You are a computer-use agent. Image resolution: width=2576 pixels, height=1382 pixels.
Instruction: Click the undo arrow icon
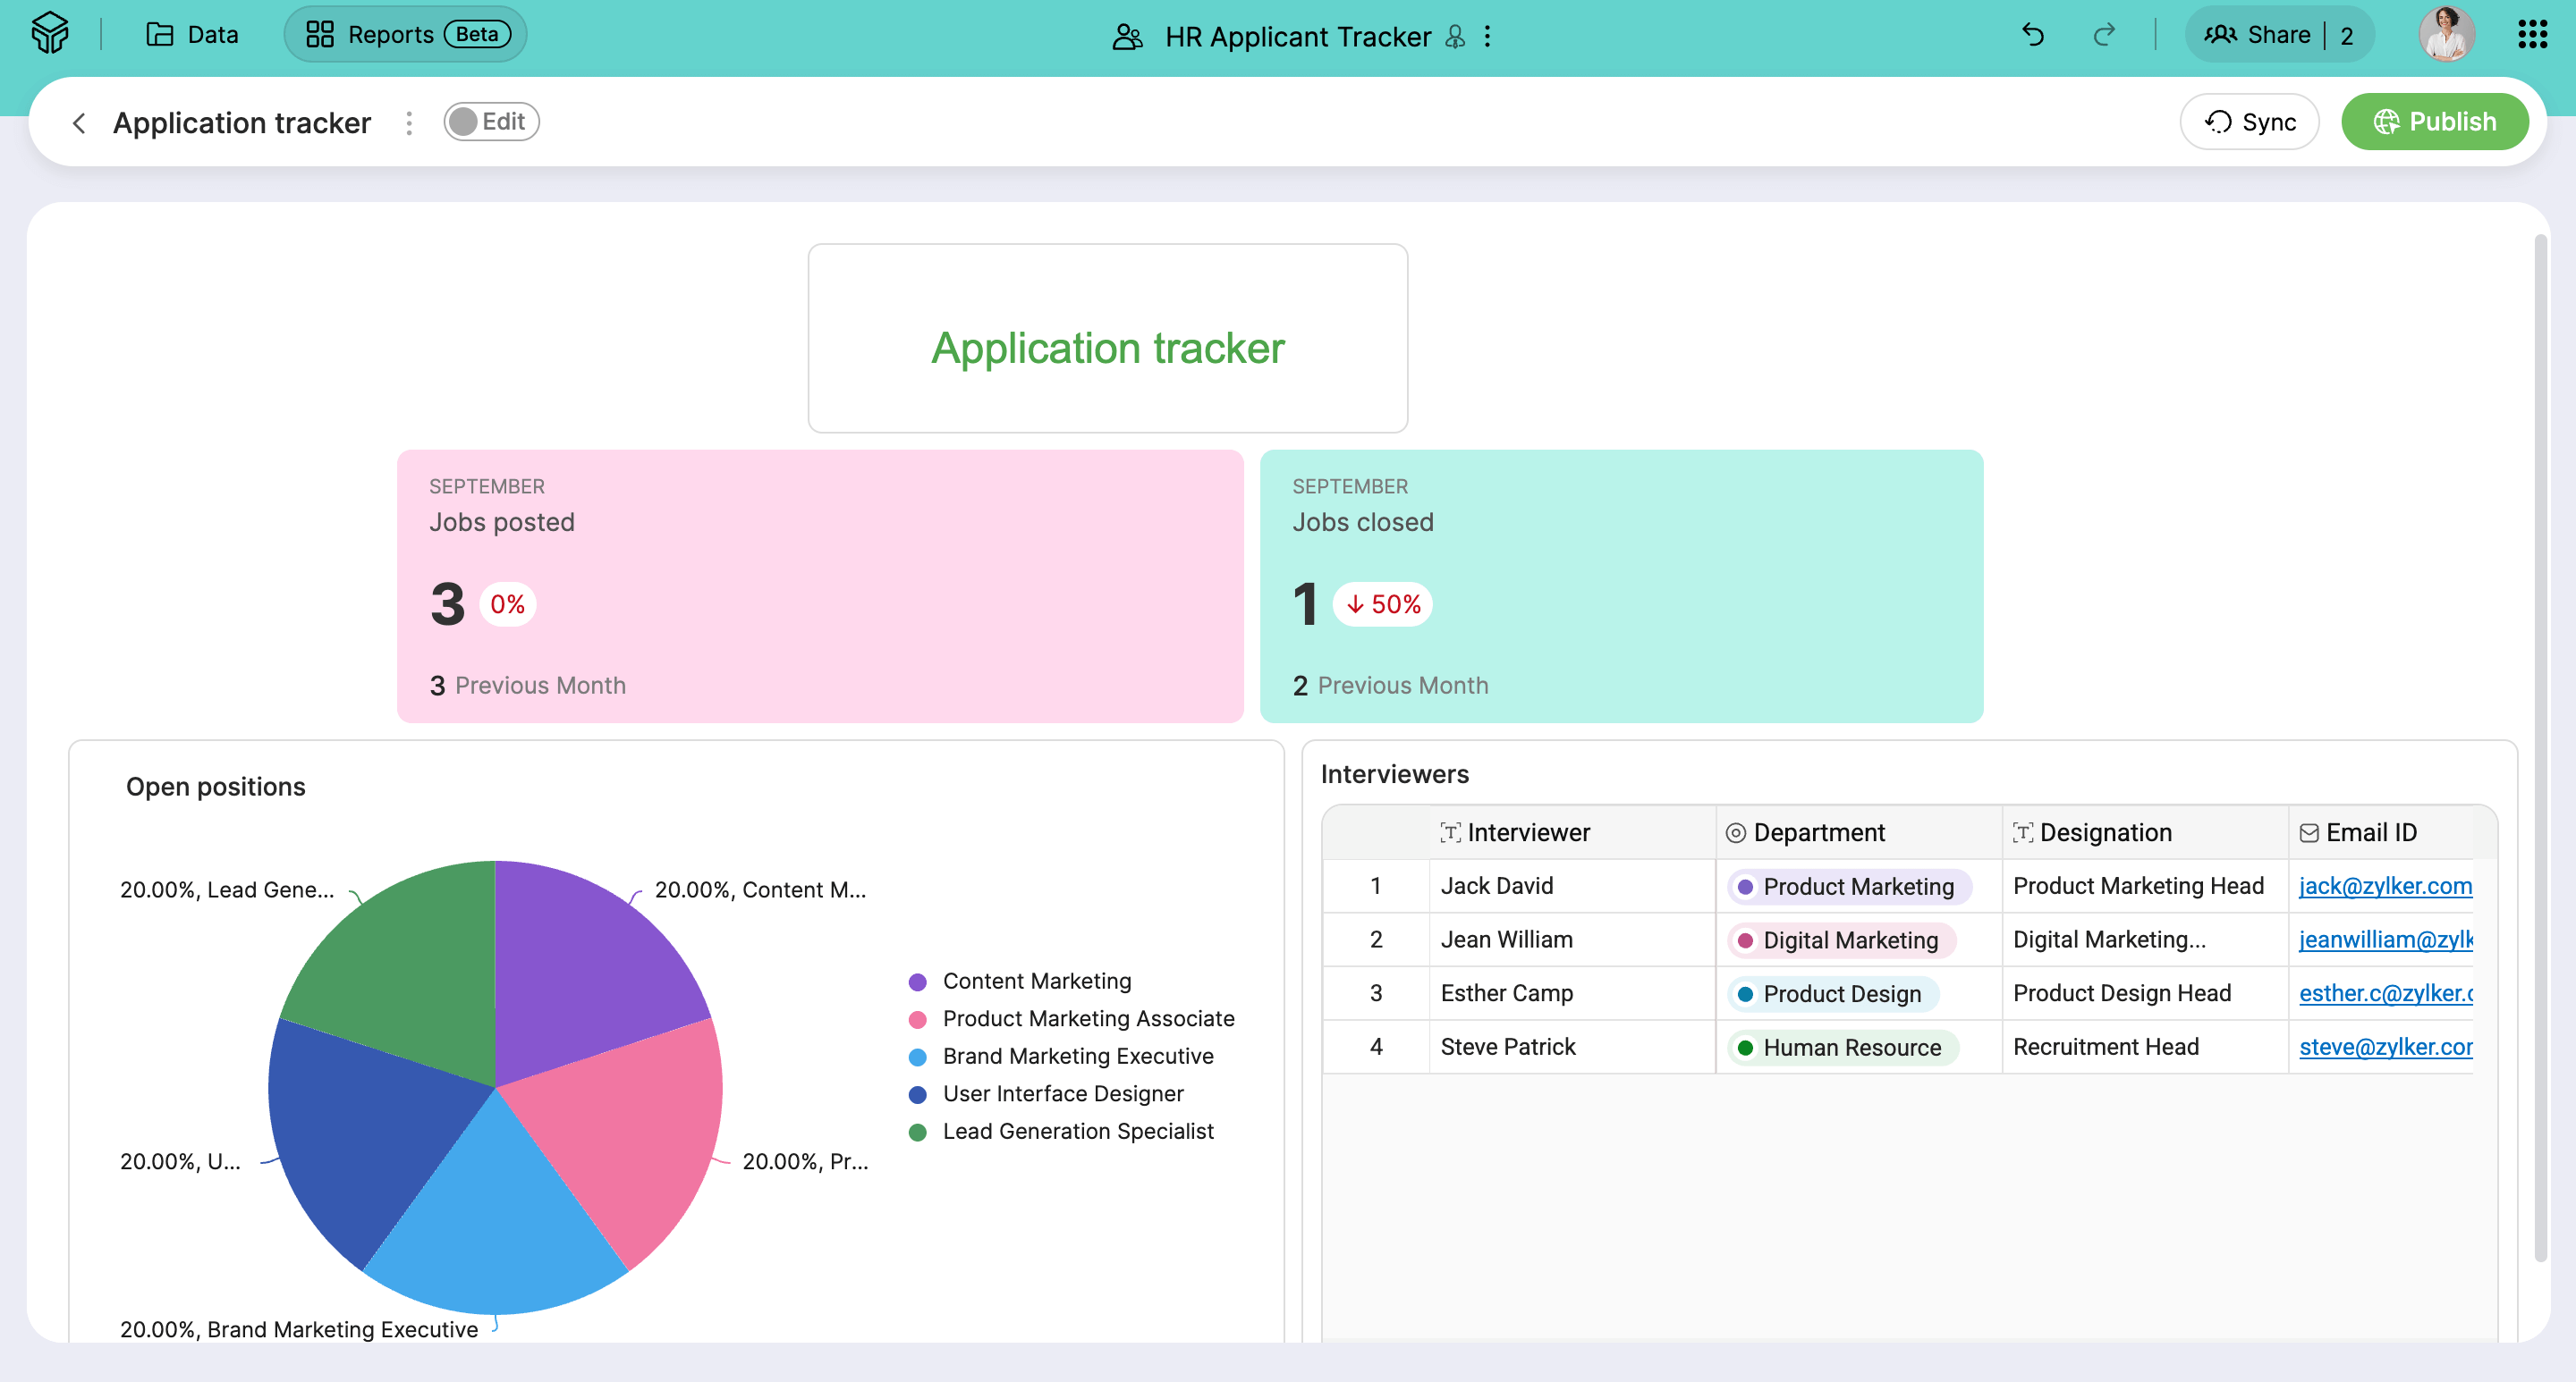(x=2033, y=35)
